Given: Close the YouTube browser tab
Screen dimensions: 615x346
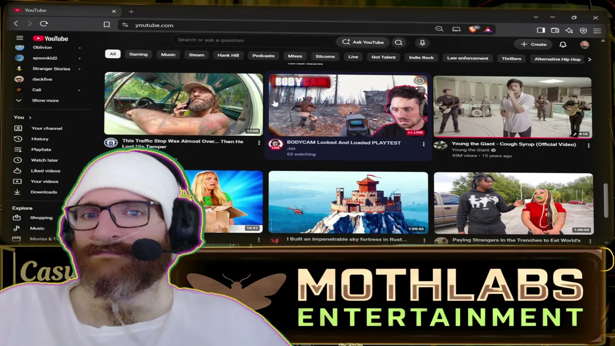Looking at the screenshot, I should (x=114, y=11).
